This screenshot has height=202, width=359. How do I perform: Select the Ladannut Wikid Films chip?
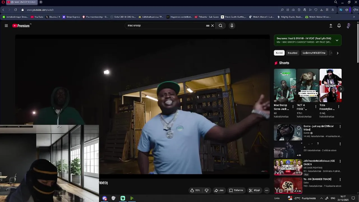[314, 53]
